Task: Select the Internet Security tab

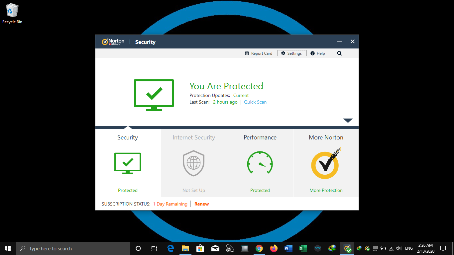Action: pyautogui.click(x=194, y=163)
